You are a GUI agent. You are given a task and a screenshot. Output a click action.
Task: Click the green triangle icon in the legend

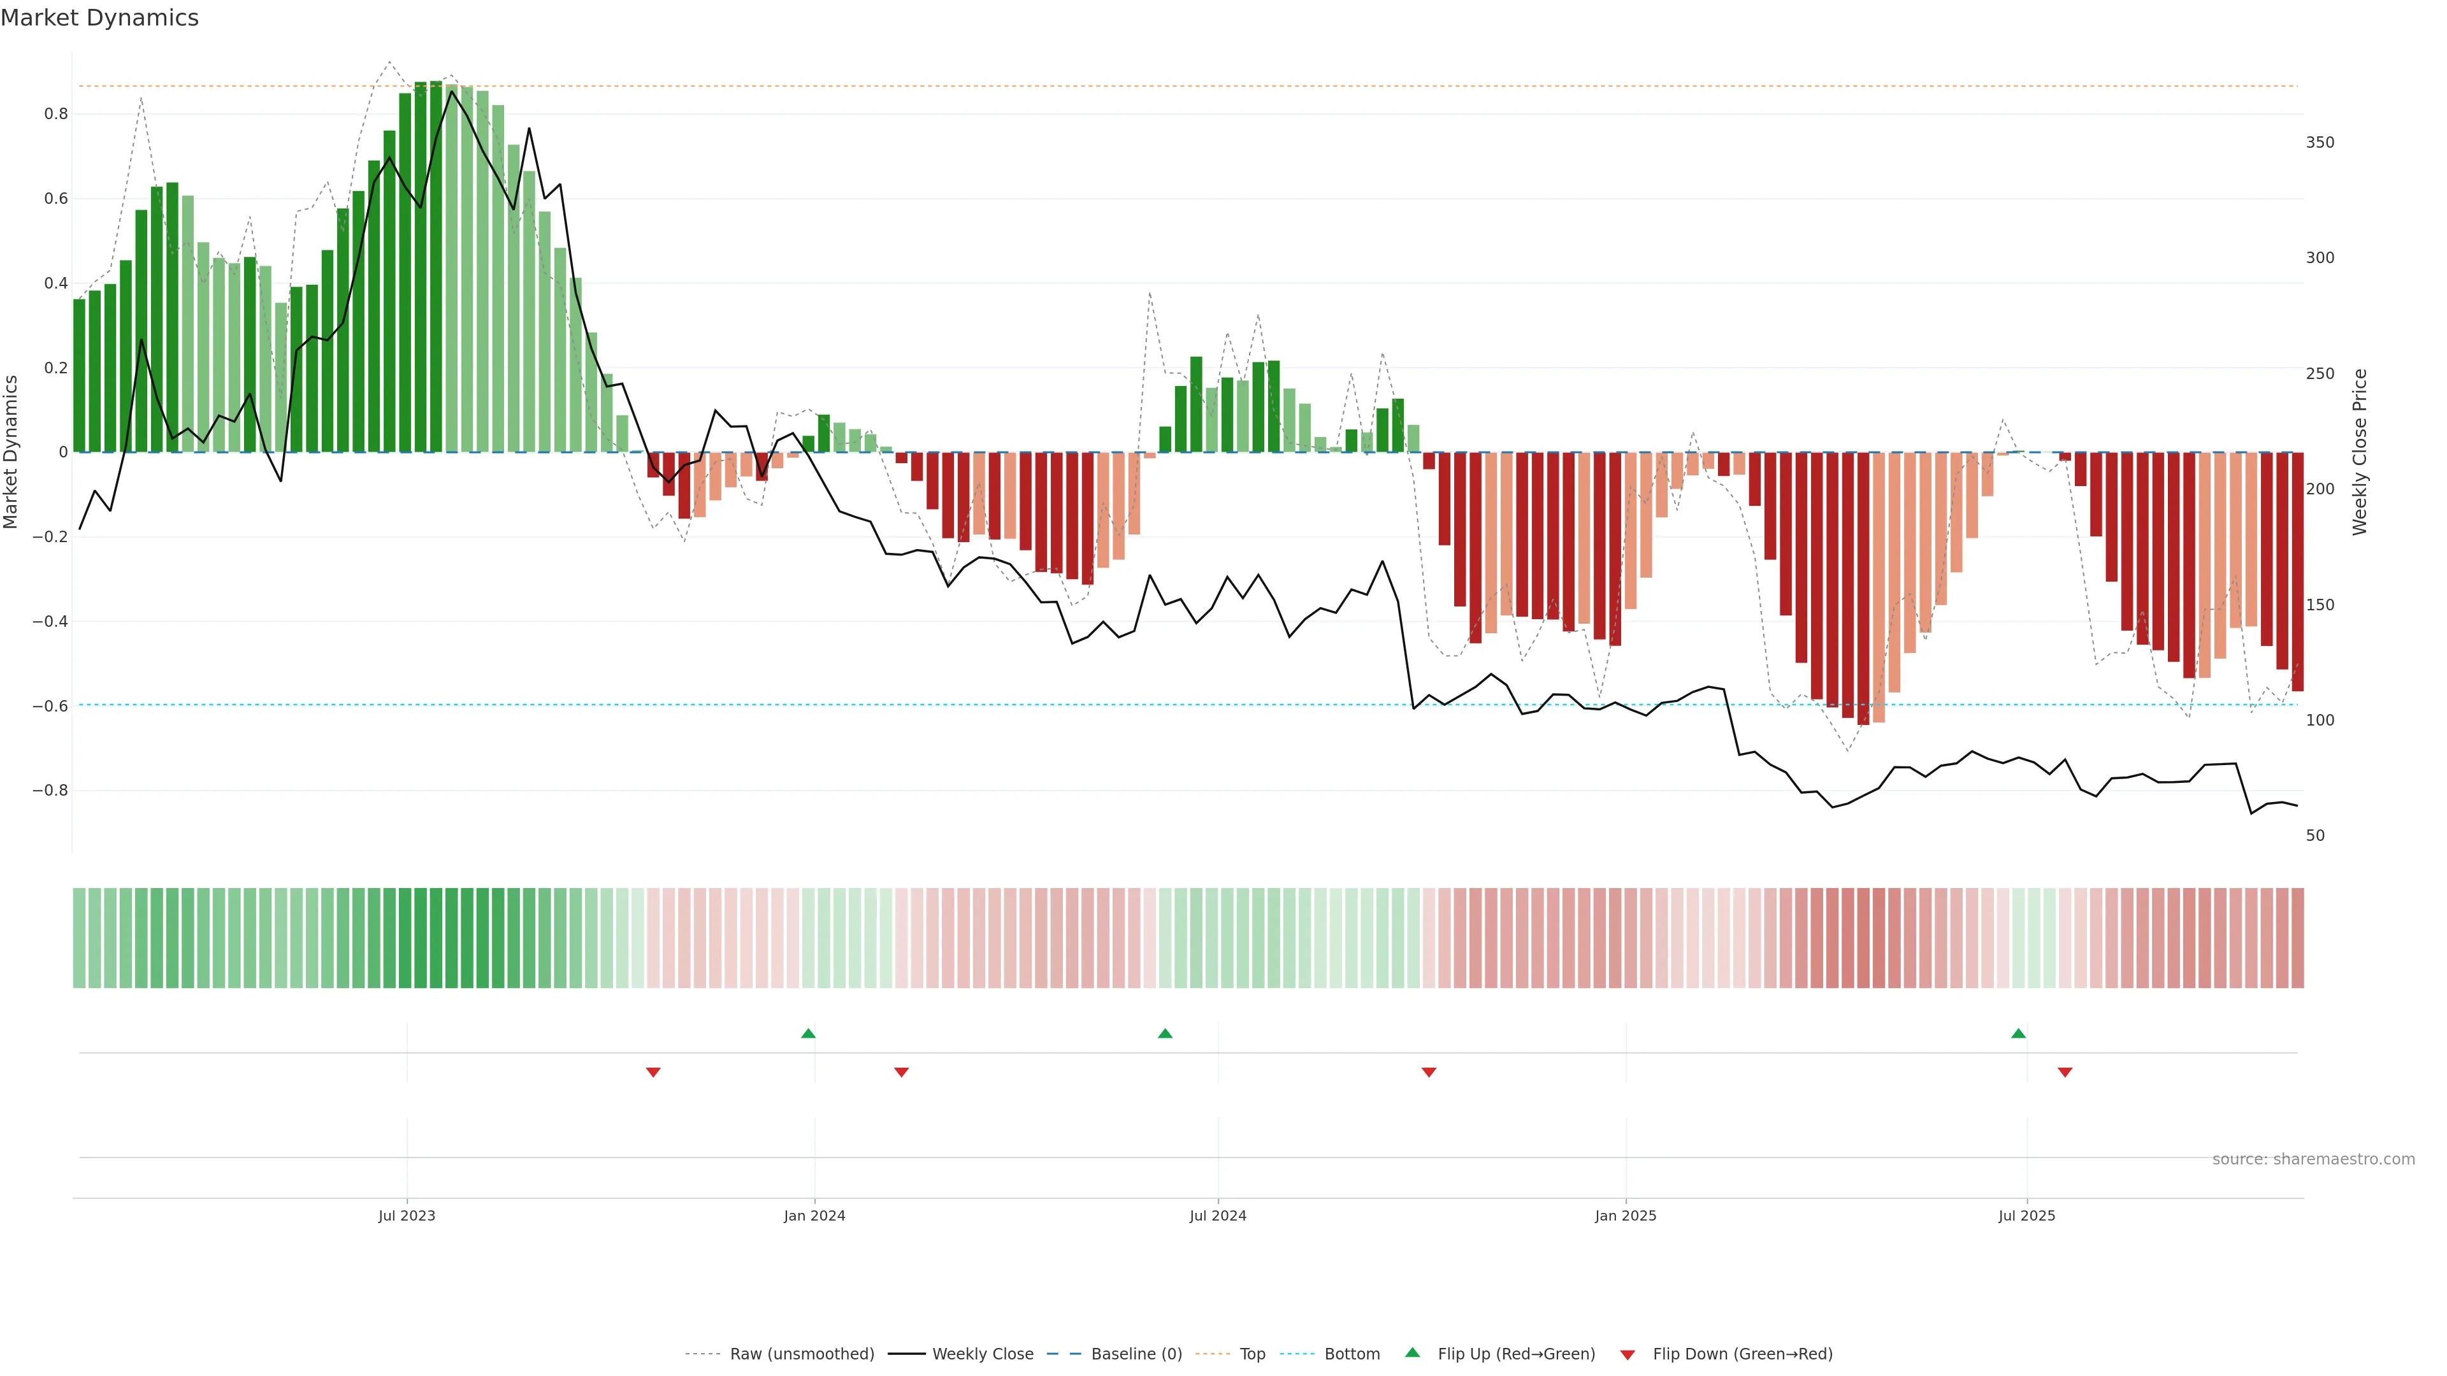(x=1413, y=1352)
